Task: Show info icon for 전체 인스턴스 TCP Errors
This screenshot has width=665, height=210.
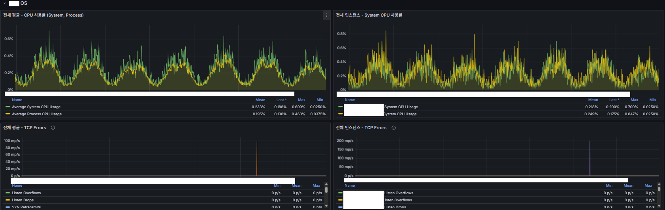Action: click(394, 128)
